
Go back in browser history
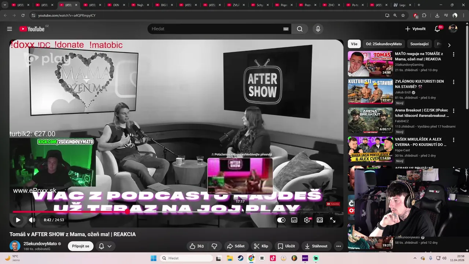click(x=5, y=15)
